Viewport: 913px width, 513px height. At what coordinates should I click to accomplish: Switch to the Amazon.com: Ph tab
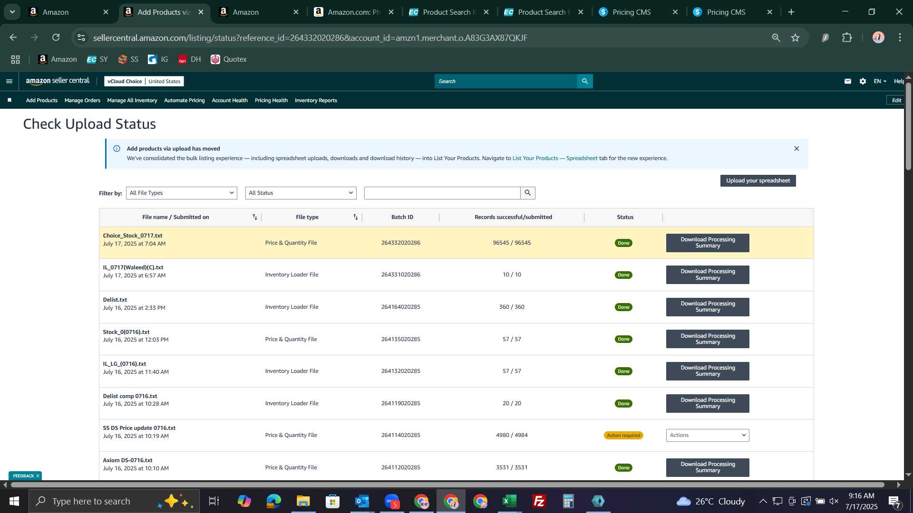coord(353,12)
